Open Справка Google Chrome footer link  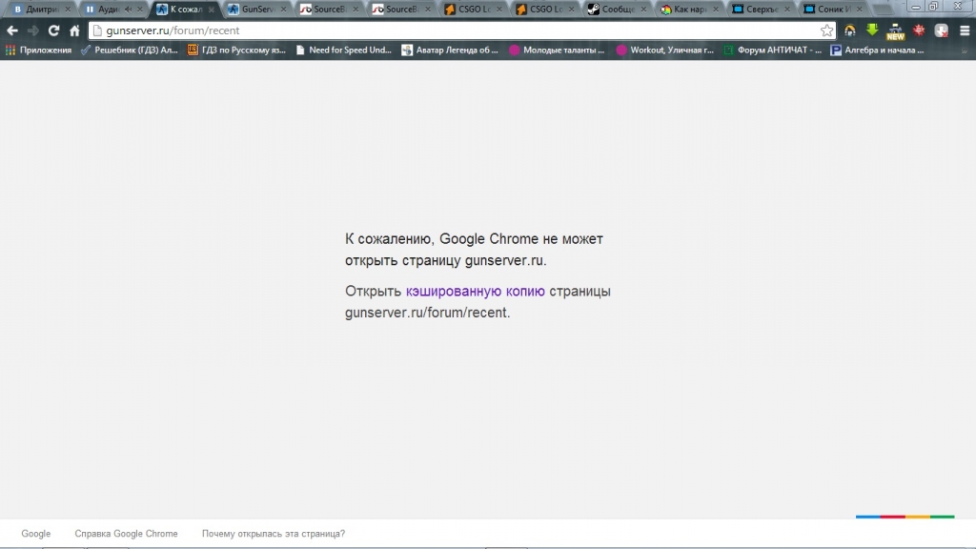point(126,534)
